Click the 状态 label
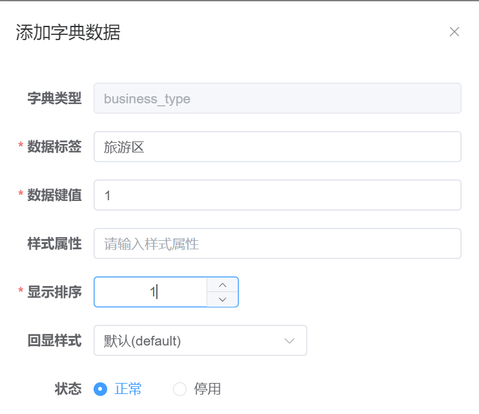This screenshot has height=414, width=479. [68, 389]
